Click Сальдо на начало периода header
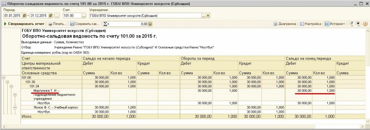 [107, 58]
